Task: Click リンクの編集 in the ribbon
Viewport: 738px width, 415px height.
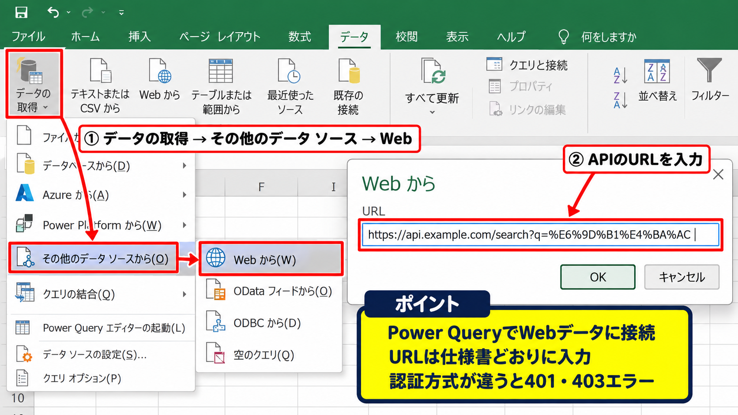Action: pos(528,109)
